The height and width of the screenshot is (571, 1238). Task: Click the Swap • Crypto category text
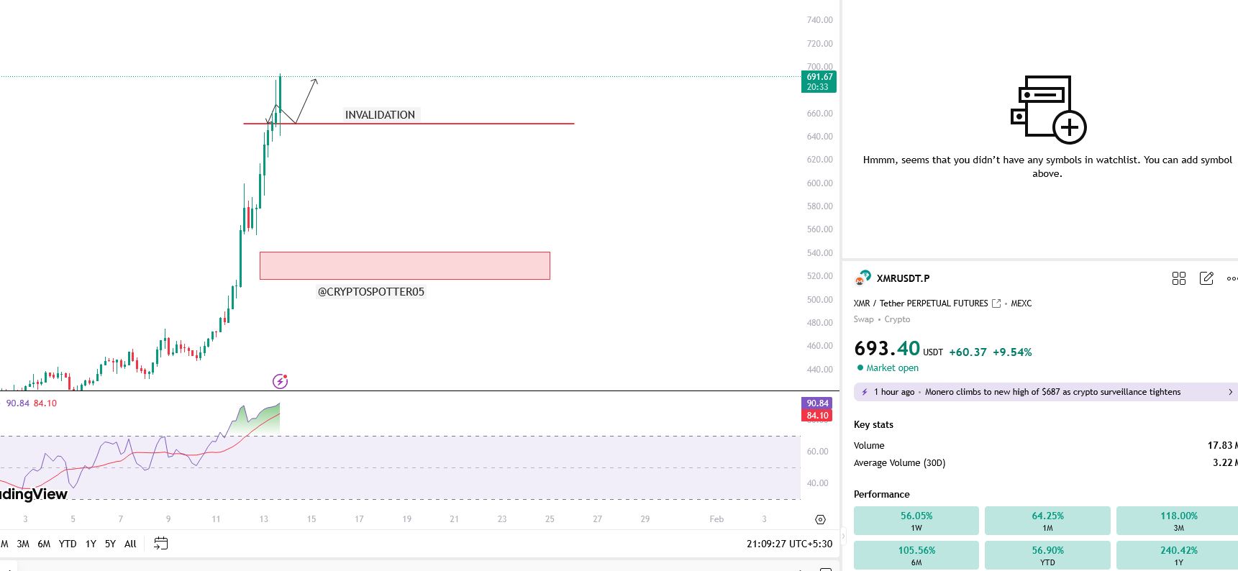(x=882, y=319)
